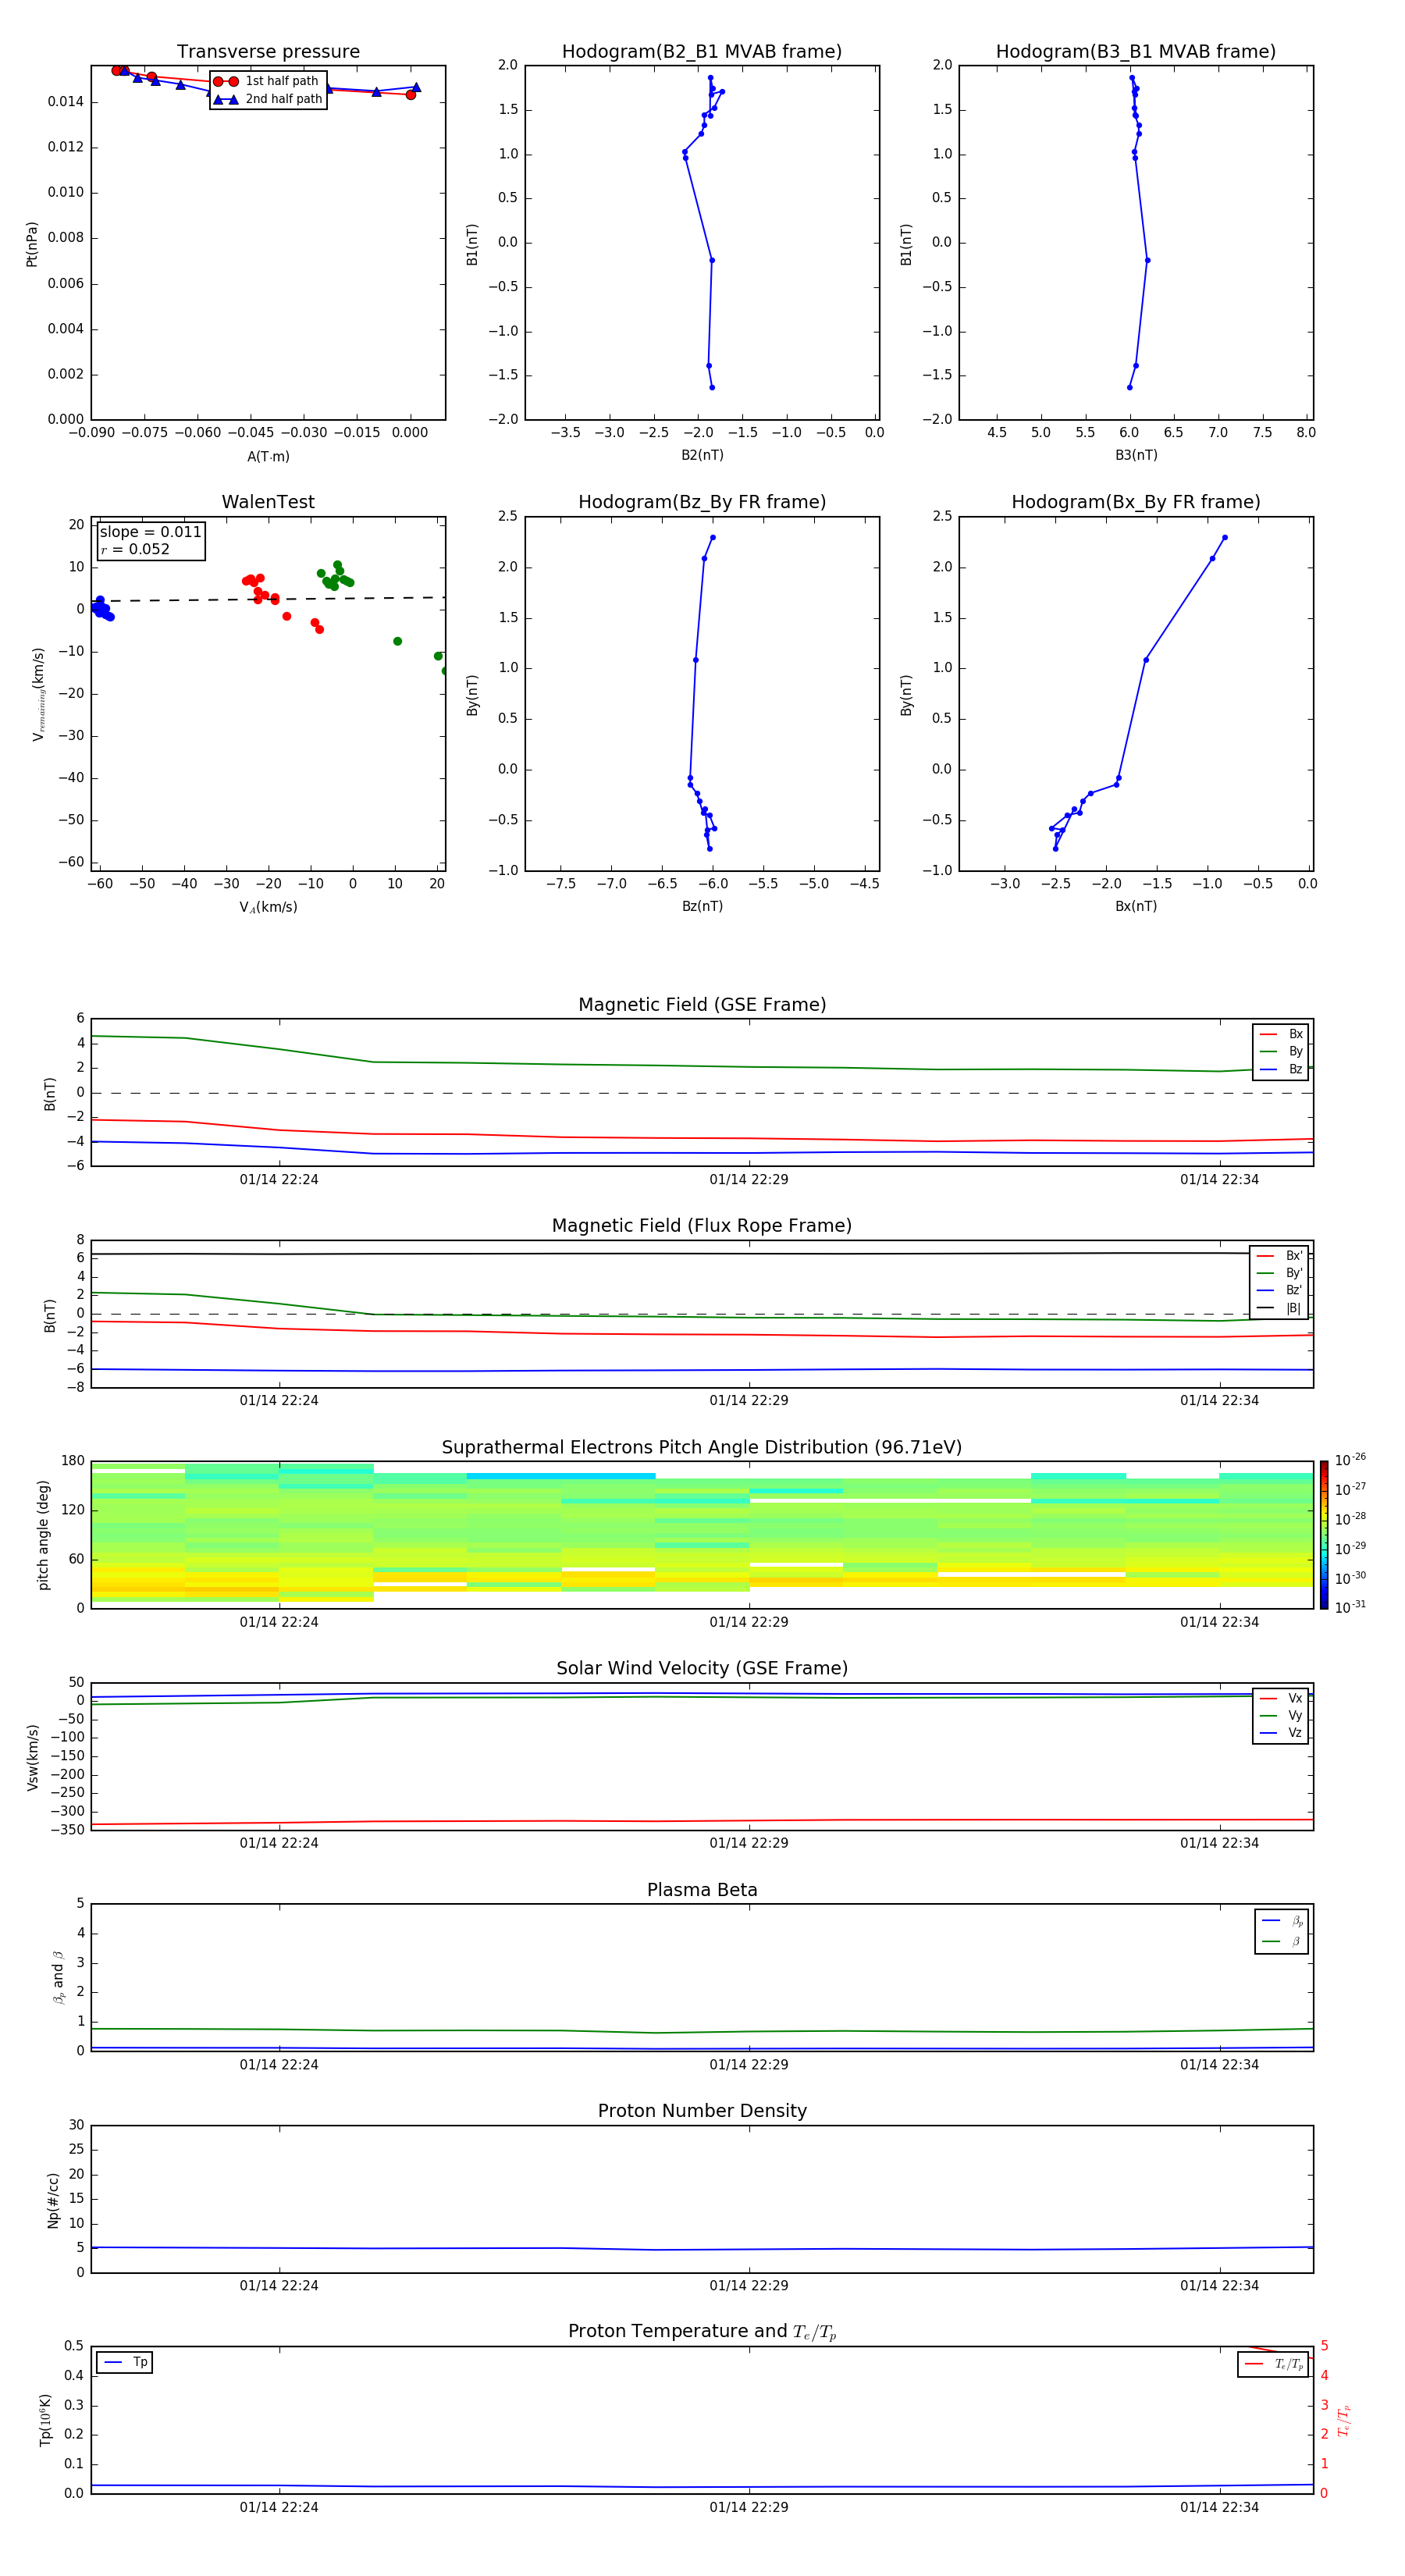The width and height of the screenshot is (1405, 2576).
Task: Select |B| in the Flux Rope legend
Action: [x=1280, y=1308]
